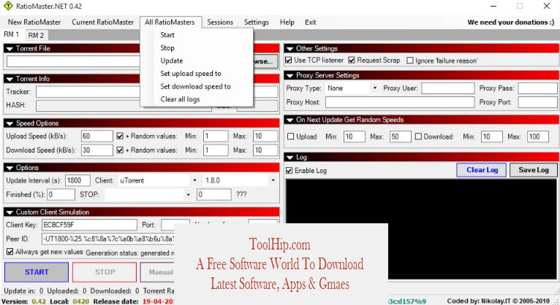Click the START button
The height and width of the screenshot is (305, 560).
pos(37,272)
